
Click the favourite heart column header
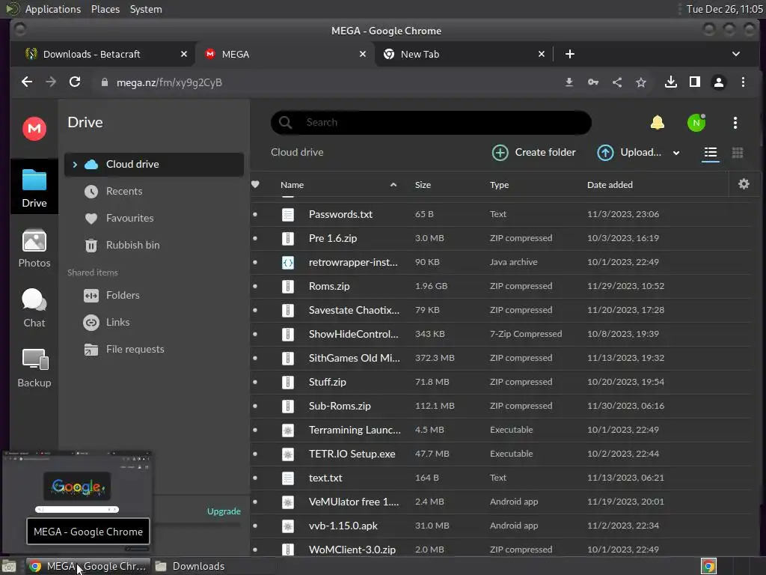pyautogui.click(x=255, y=184)
